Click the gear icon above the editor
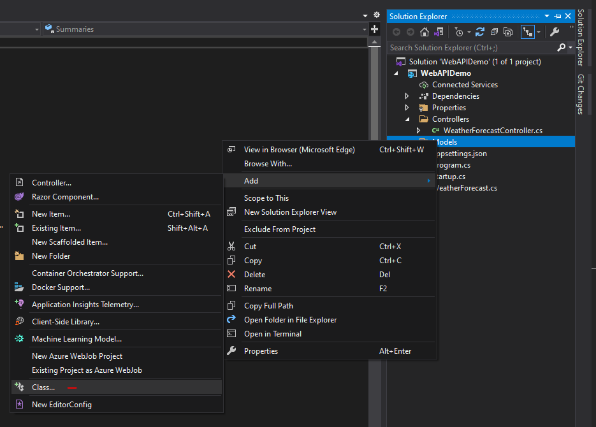The height and width of the screenshot is (427, 596). click(x=377, y=15)
